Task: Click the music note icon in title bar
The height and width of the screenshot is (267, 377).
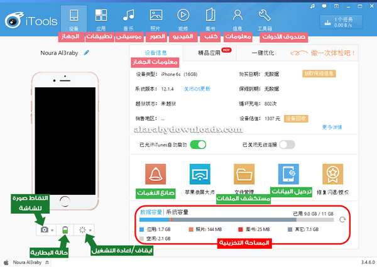Action: [x=312, y=6]
